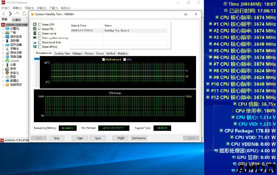277x175 pixels.
Task: Click the refresh icon in AIDA64 toolbar
Action: tap(24, 14)
